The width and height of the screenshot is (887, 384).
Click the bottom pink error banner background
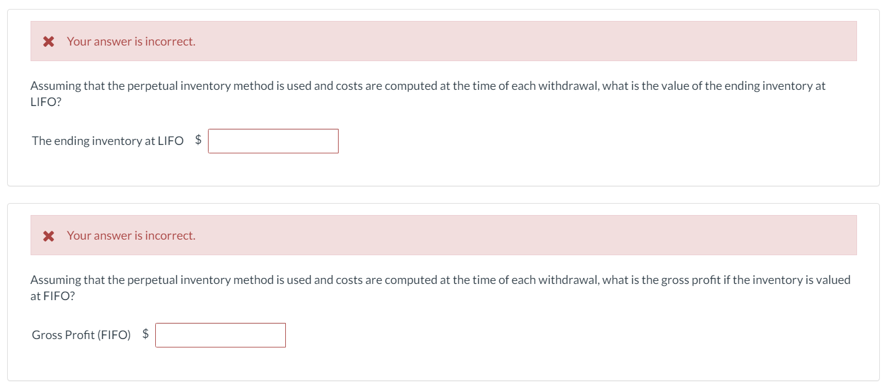(x=539, y=235)
